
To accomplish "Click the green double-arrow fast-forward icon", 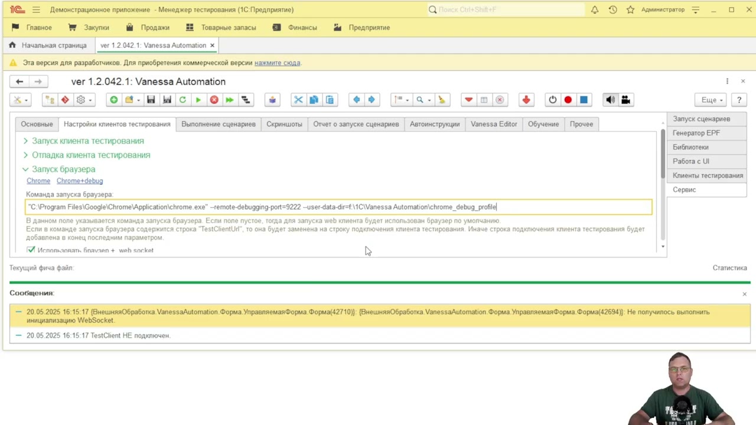I will 230,100.
